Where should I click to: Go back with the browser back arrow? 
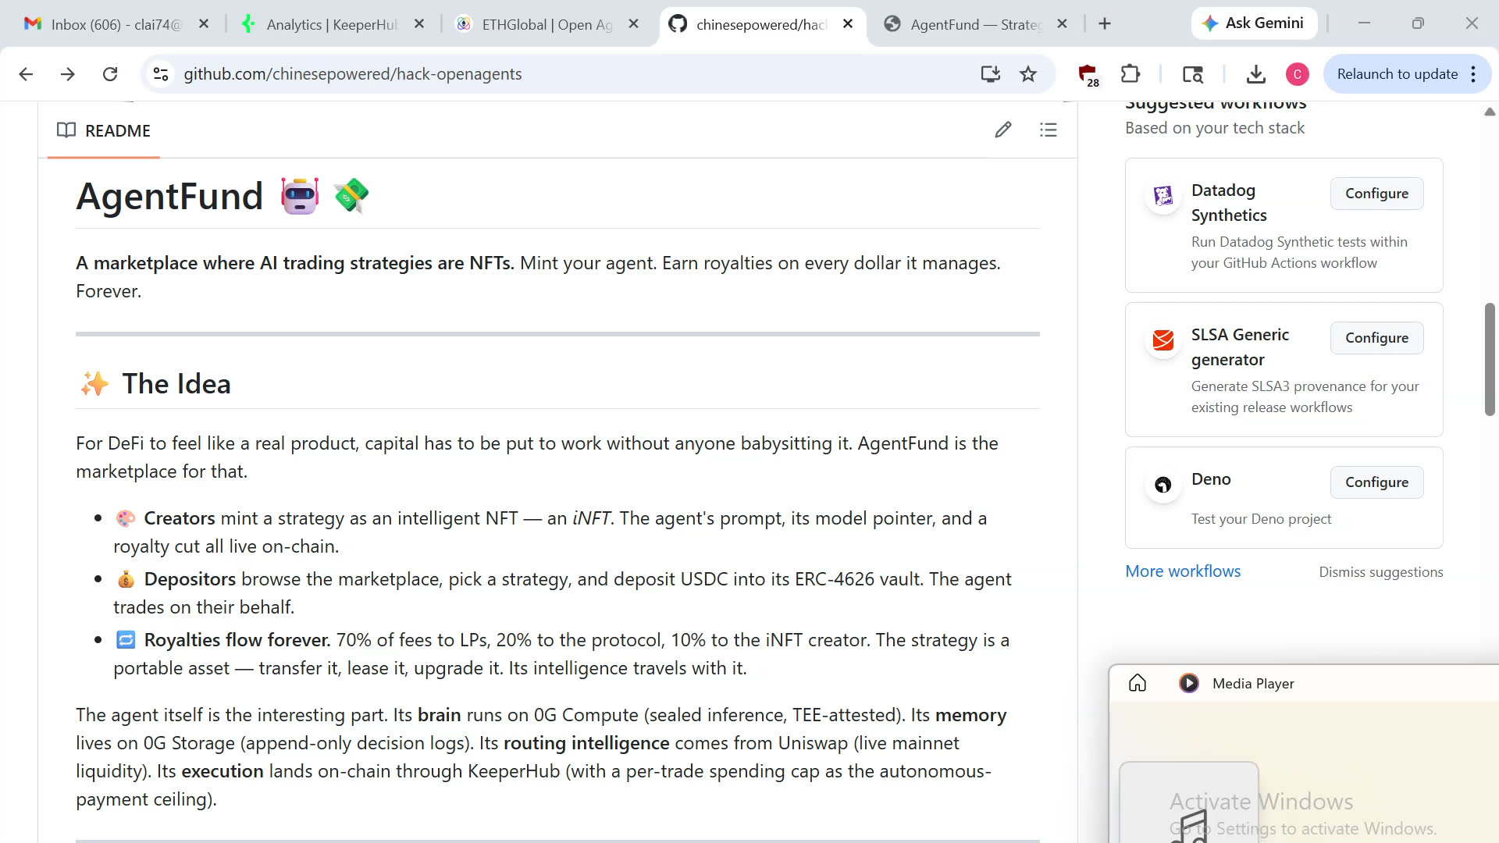tap(26, 74)
